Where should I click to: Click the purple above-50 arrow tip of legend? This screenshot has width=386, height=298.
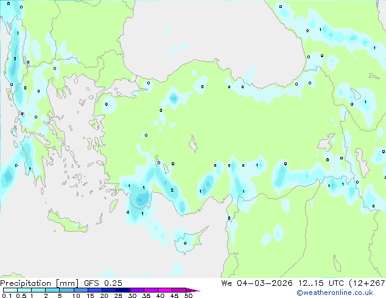click(193, 290)
